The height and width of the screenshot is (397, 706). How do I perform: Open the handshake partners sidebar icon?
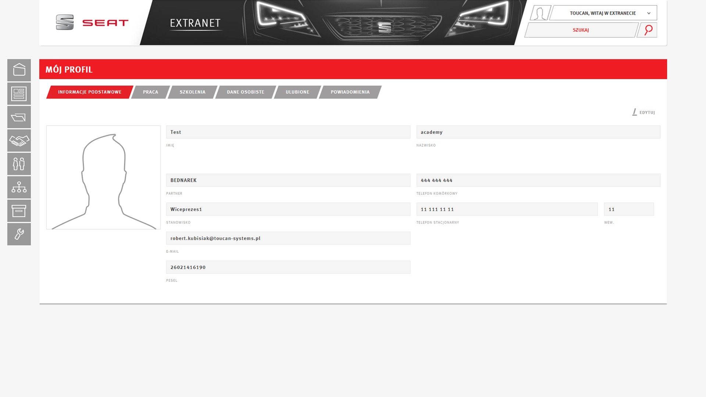coord(19,140)
